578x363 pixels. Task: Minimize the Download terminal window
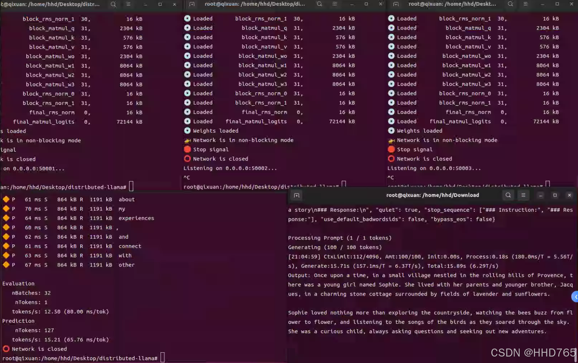540,195
